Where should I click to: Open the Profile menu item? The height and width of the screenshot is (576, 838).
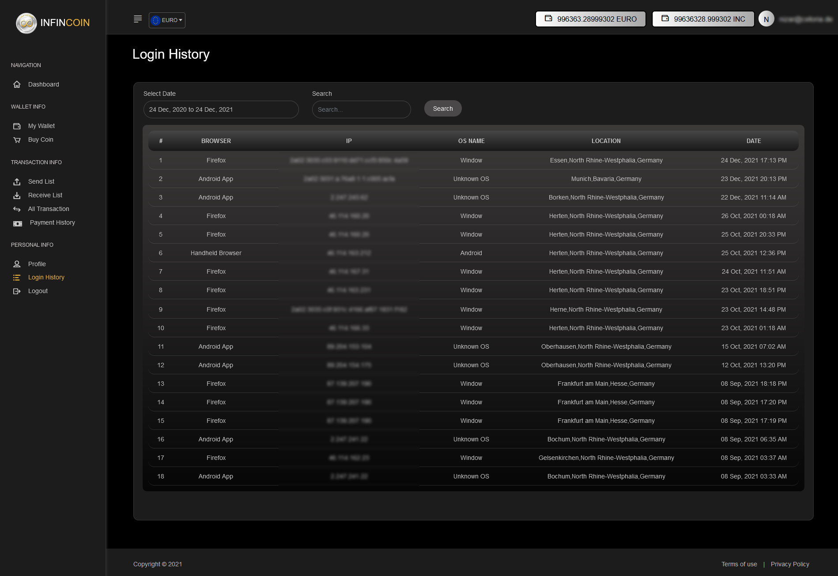click(37, 264)
